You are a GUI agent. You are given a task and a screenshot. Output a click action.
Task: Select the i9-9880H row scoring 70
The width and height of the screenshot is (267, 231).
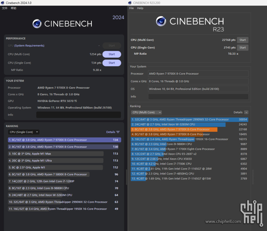pos(65,188)
